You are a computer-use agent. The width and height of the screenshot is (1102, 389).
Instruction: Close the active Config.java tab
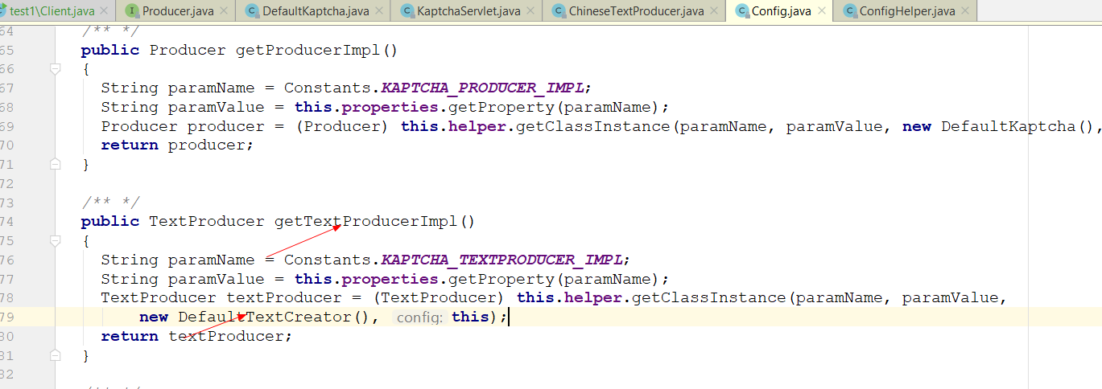pos(823,11)
